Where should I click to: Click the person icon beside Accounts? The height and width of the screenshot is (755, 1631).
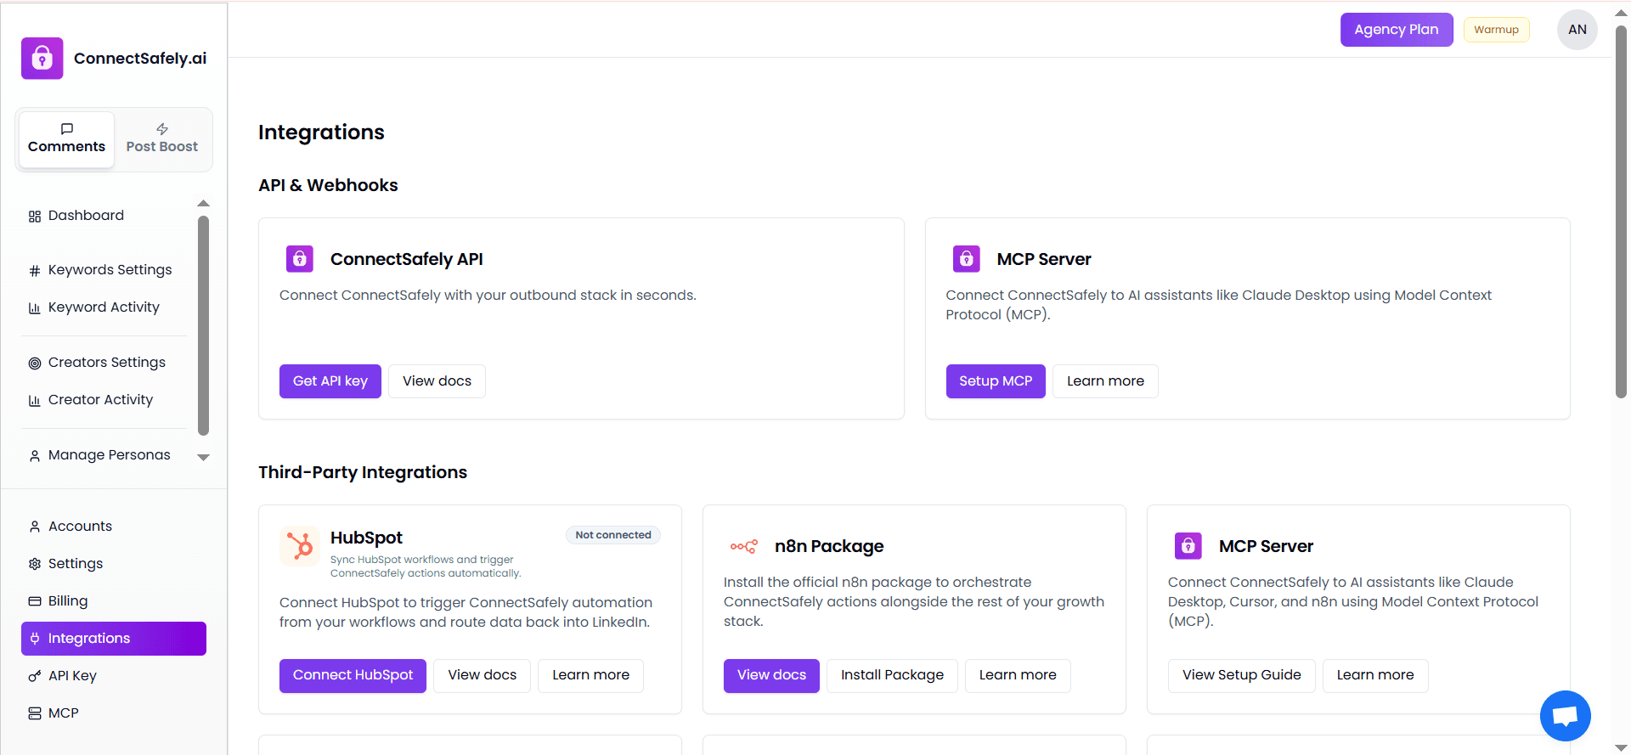point(35,527)
